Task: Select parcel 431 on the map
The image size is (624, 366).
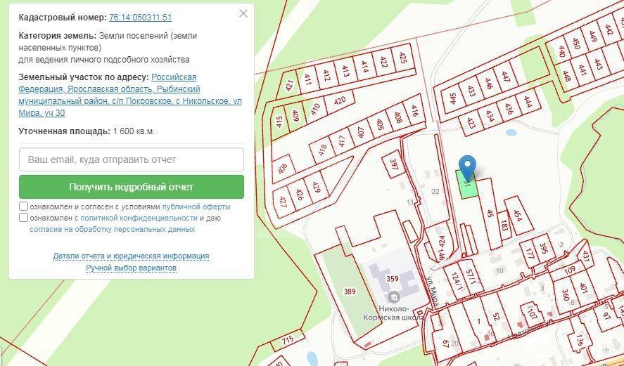Action: tap(585, 256)
